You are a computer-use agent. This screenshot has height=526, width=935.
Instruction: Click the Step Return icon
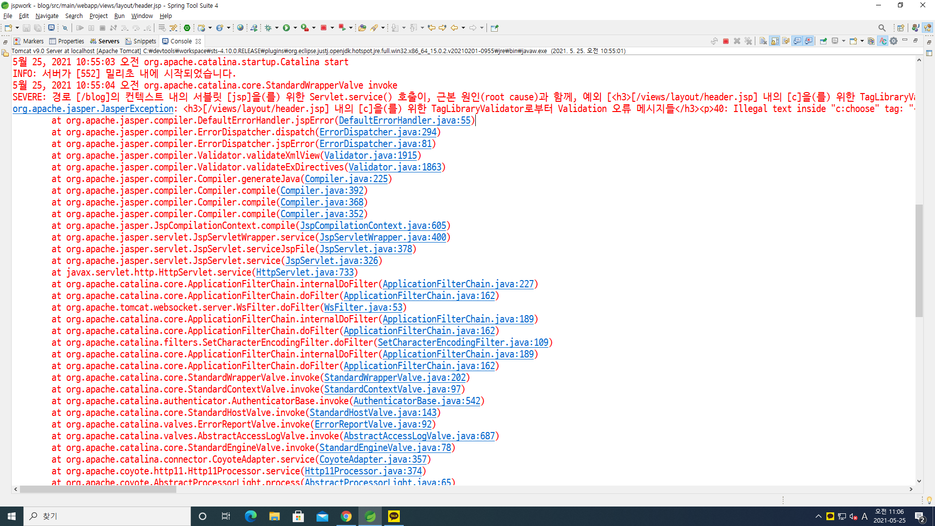(148, 28)
